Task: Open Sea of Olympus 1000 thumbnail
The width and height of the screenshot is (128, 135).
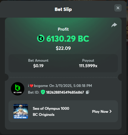Action: (x=21, y=111)
